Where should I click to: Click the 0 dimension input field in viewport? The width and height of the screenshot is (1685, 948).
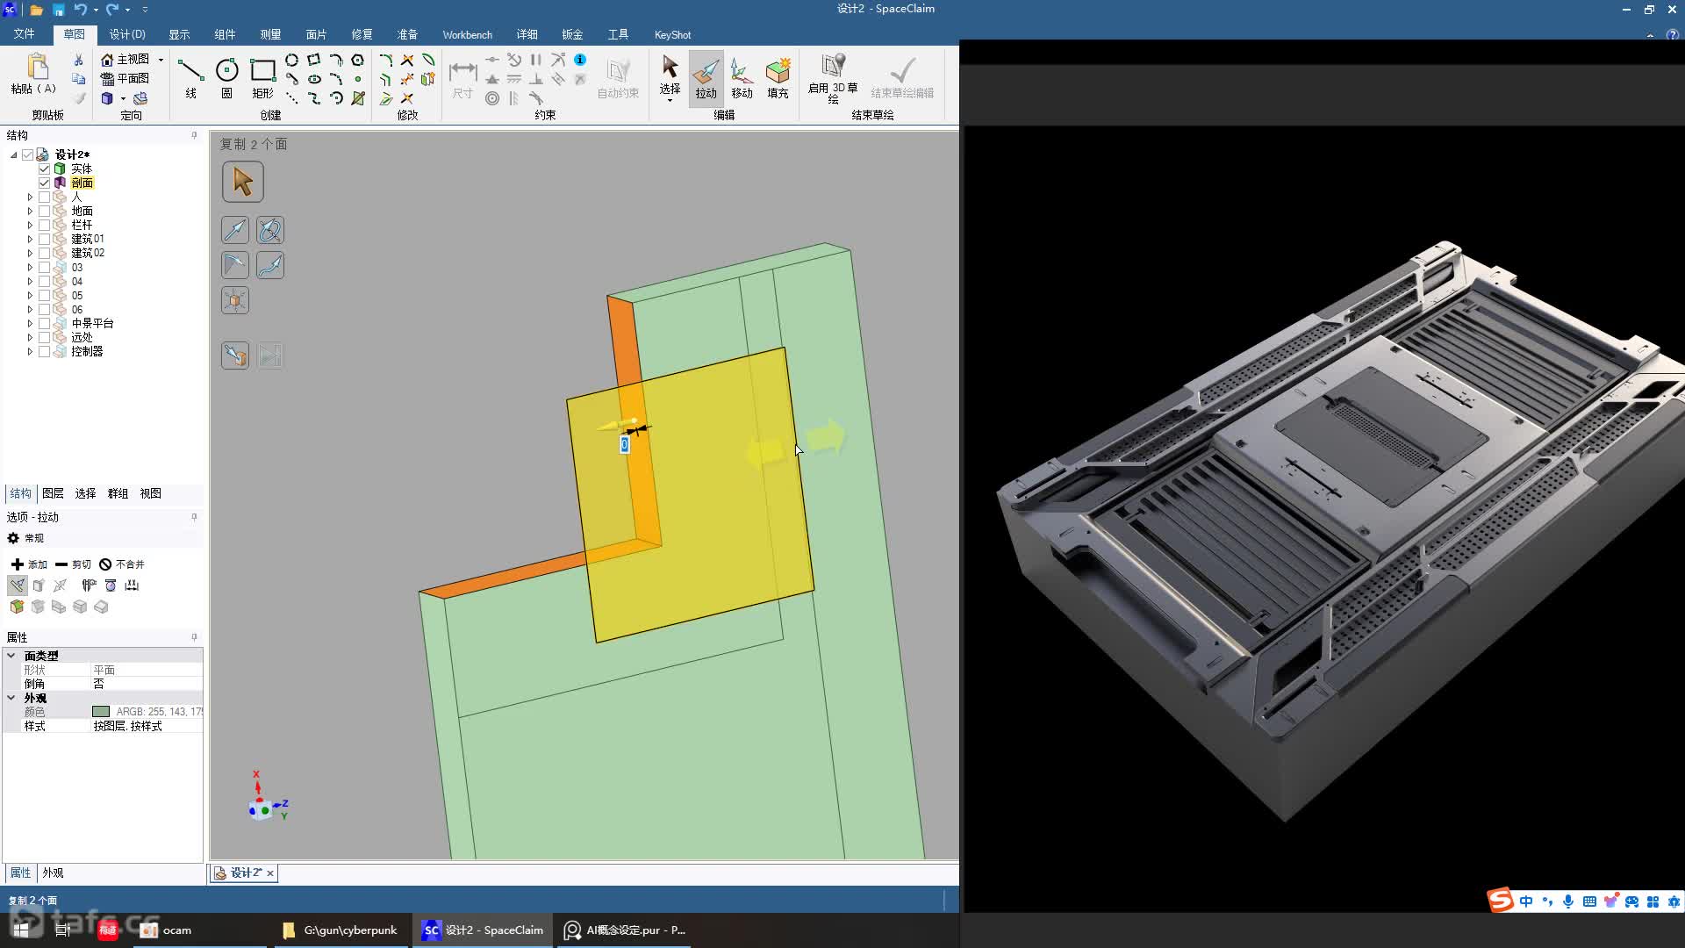point(624,445)
